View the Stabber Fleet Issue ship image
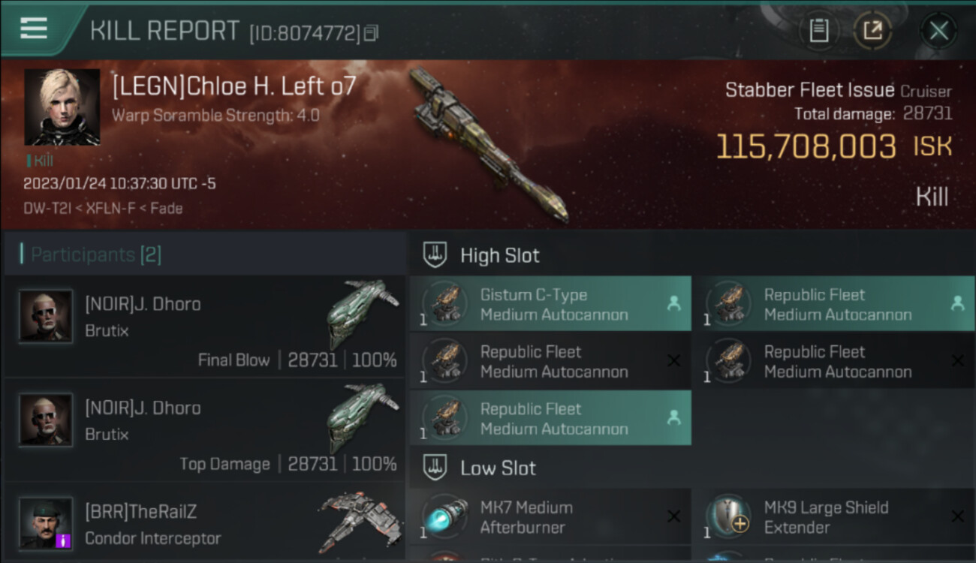This screenshot has width=976, height=563. click(x=488, y=144)
